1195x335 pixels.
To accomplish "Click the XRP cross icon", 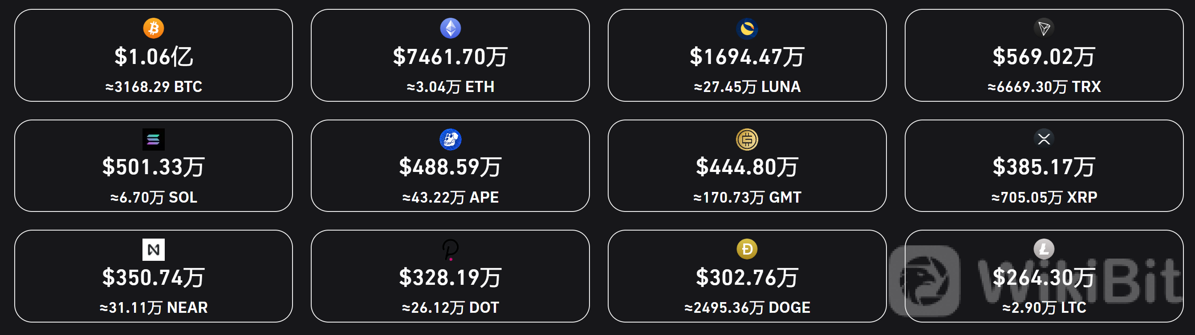I will [1044, 139].
